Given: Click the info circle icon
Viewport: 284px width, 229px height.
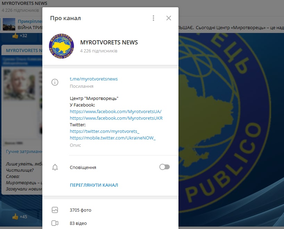Looking at the screenshot, I should click(55, 82).
